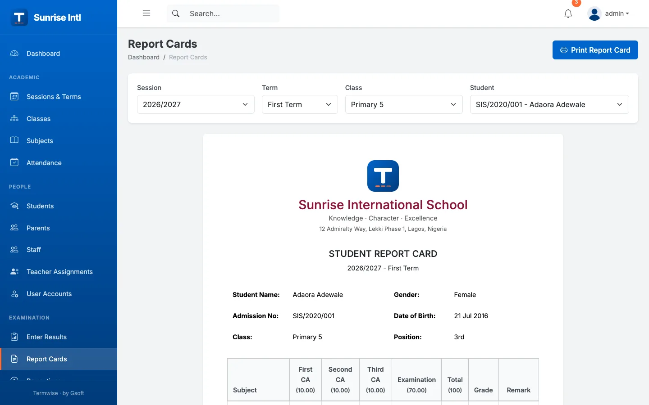Click the 2026/2027 - First Term subtitle
649x405 pixels.
383,268
